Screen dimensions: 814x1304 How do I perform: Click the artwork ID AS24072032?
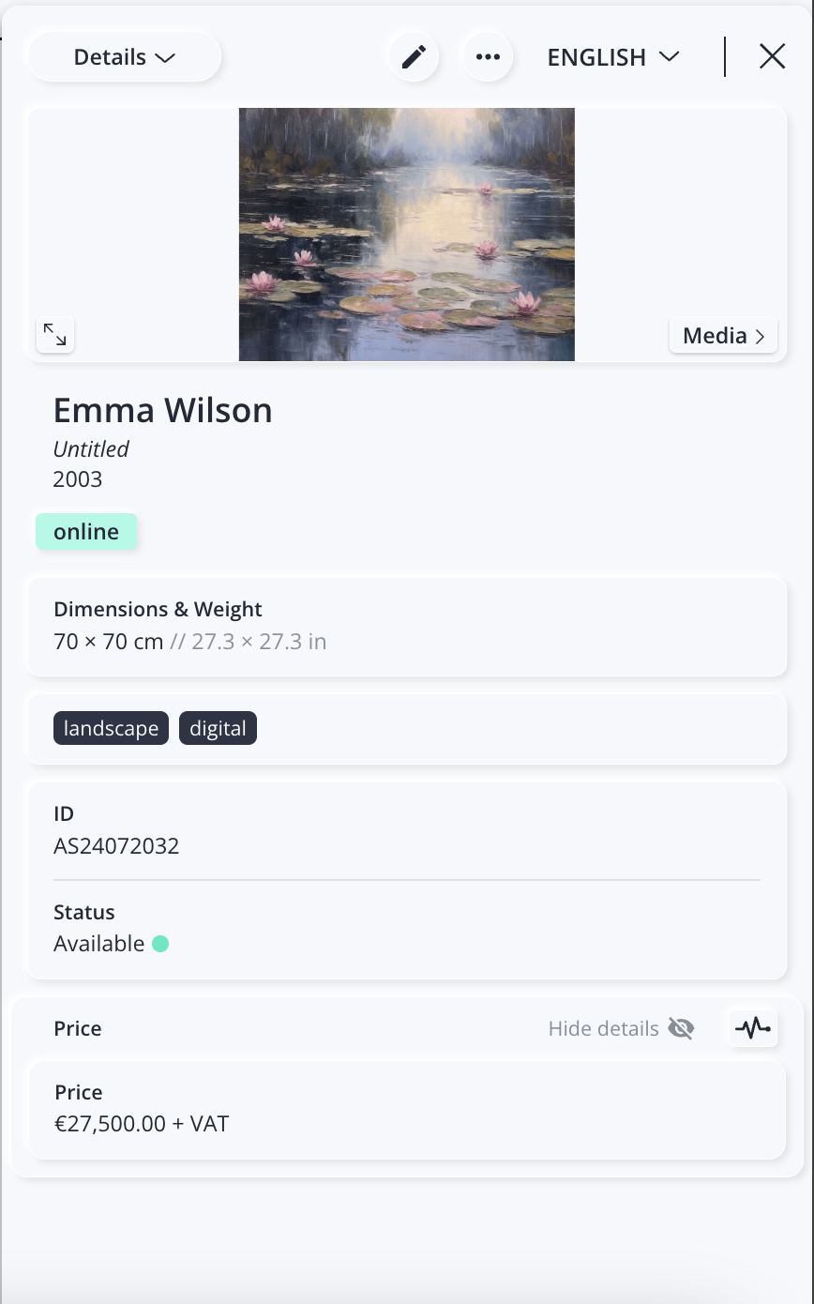[x=116, y=846]
